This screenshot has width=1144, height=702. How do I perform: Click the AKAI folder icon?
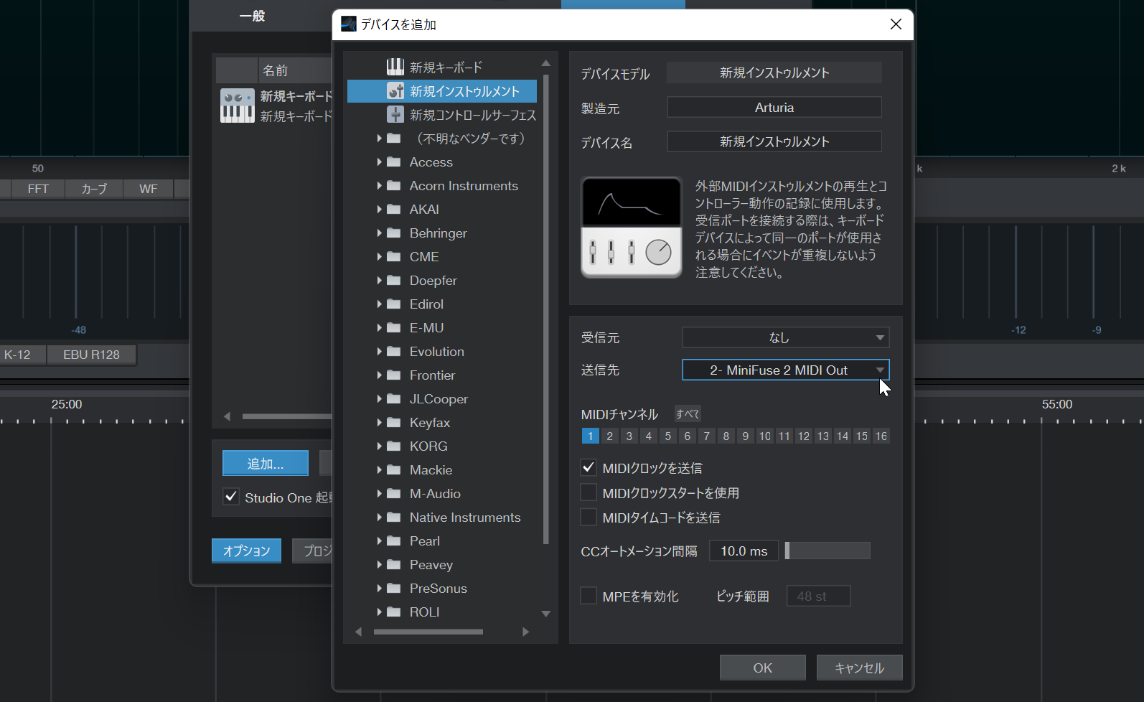[393, 210]
